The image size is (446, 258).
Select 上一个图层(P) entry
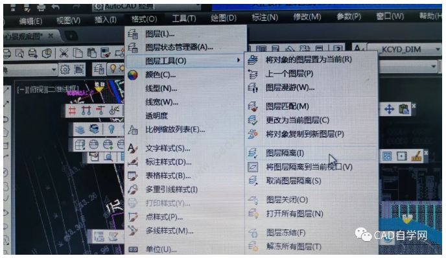(x=311, y=74)
